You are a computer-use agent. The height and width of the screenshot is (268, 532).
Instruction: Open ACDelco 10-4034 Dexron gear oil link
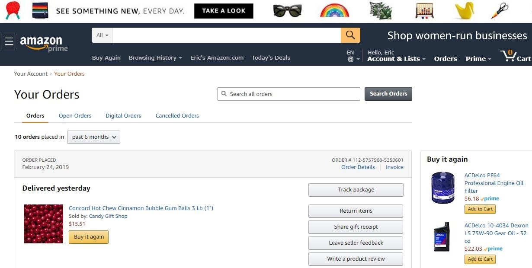pyautogui.click(x=497, y=233)
